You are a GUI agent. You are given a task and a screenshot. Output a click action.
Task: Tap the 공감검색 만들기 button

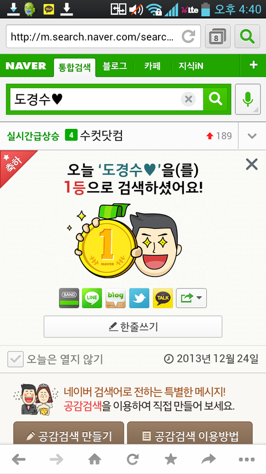point(69,436)
